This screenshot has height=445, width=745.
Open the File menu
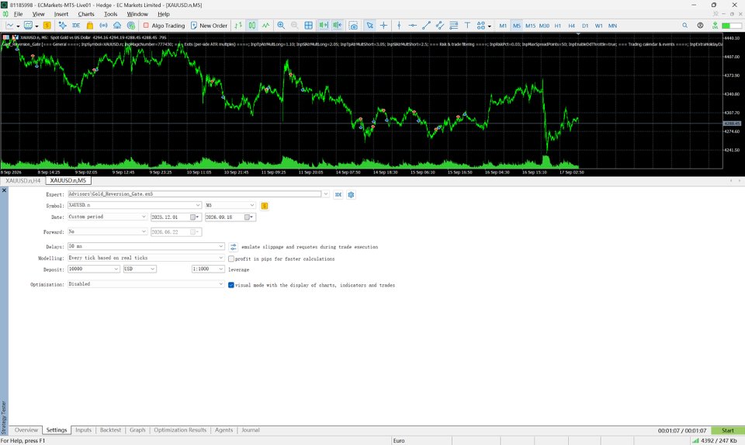[x=18, y=14]
